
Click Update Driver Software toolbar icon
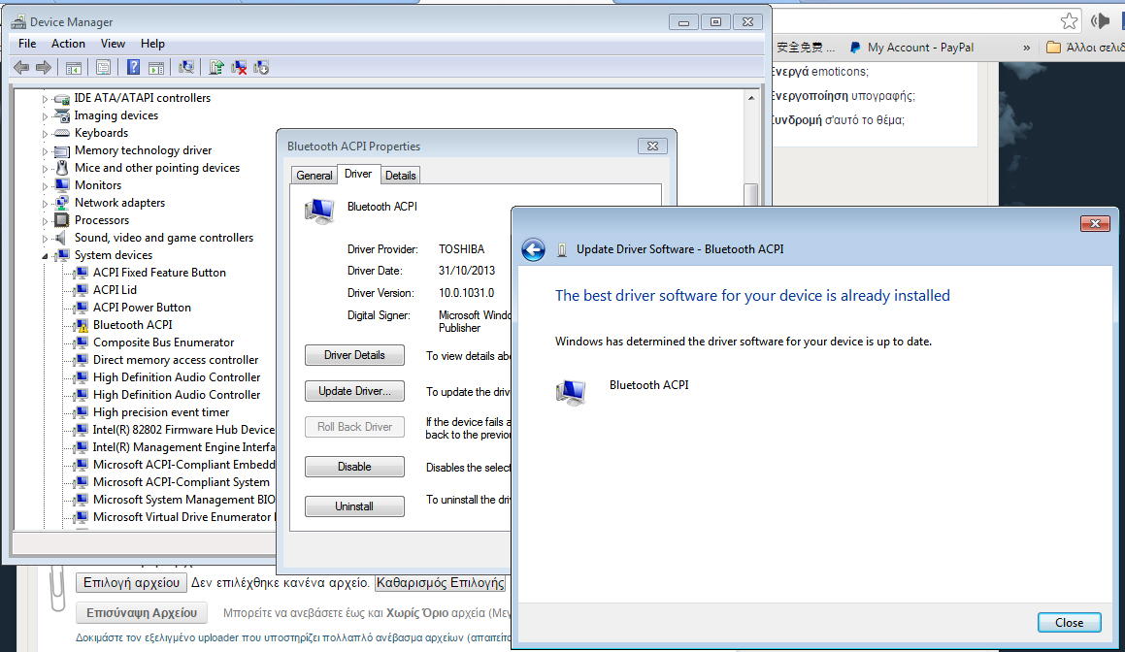pos(215,67)
